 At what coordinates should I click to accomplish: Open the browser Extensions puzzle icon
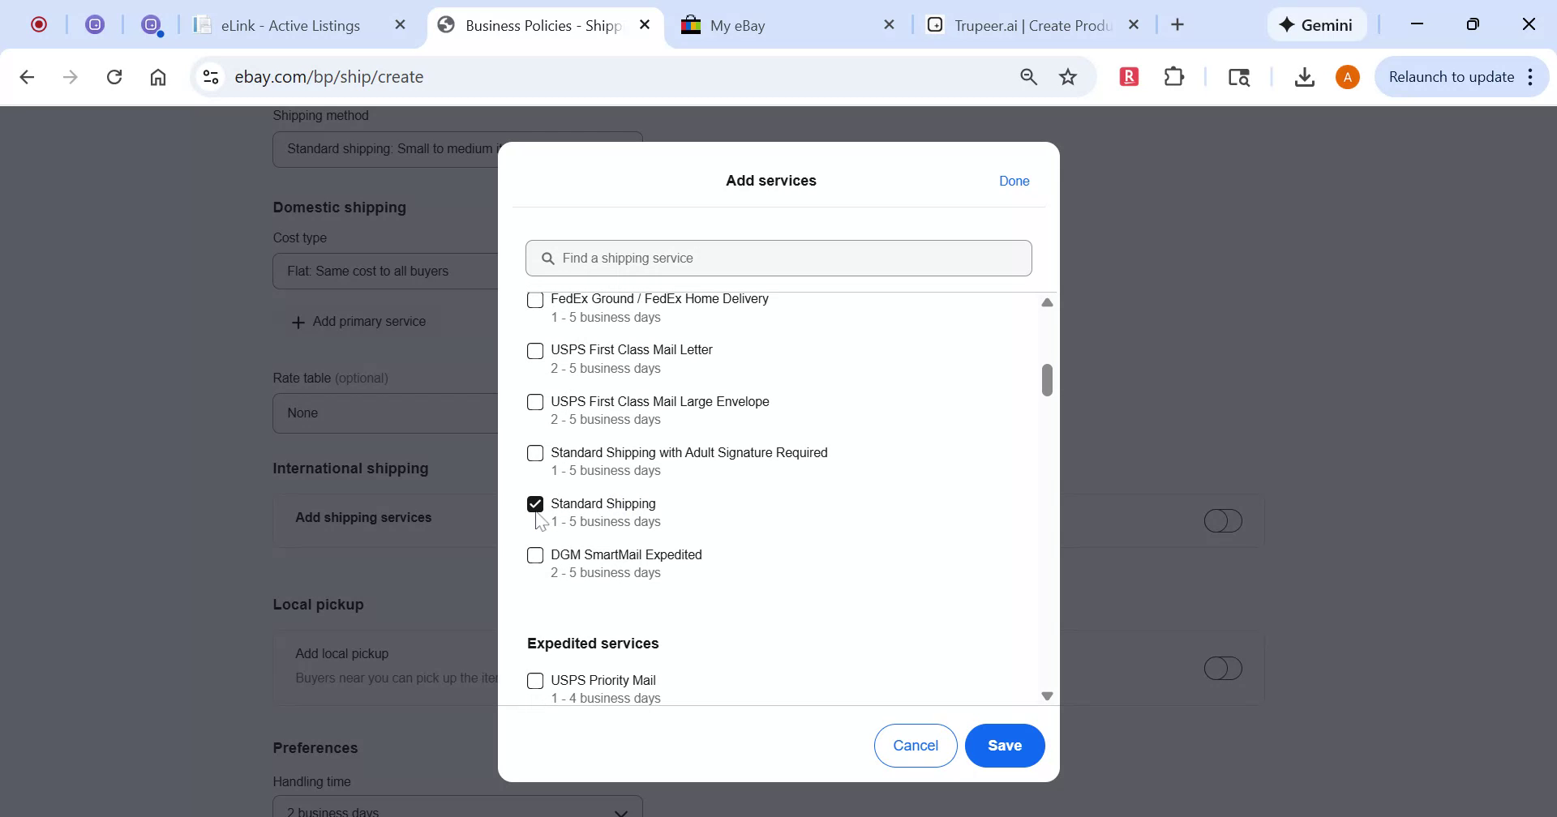(x=1174, y=76)
